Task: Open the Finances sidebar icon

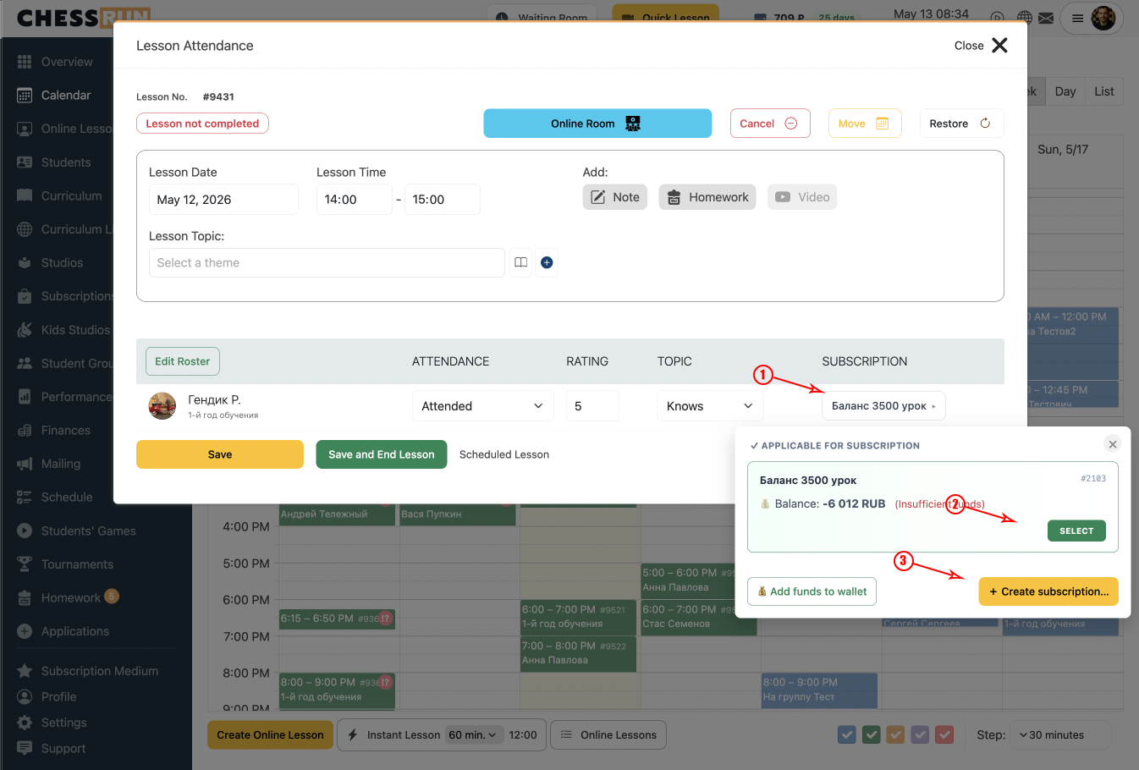Action: click(x=25, y=431)
